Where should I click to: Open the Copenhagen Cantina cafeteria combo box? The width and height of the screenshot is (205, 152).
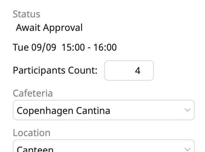(x=104, y=110)
